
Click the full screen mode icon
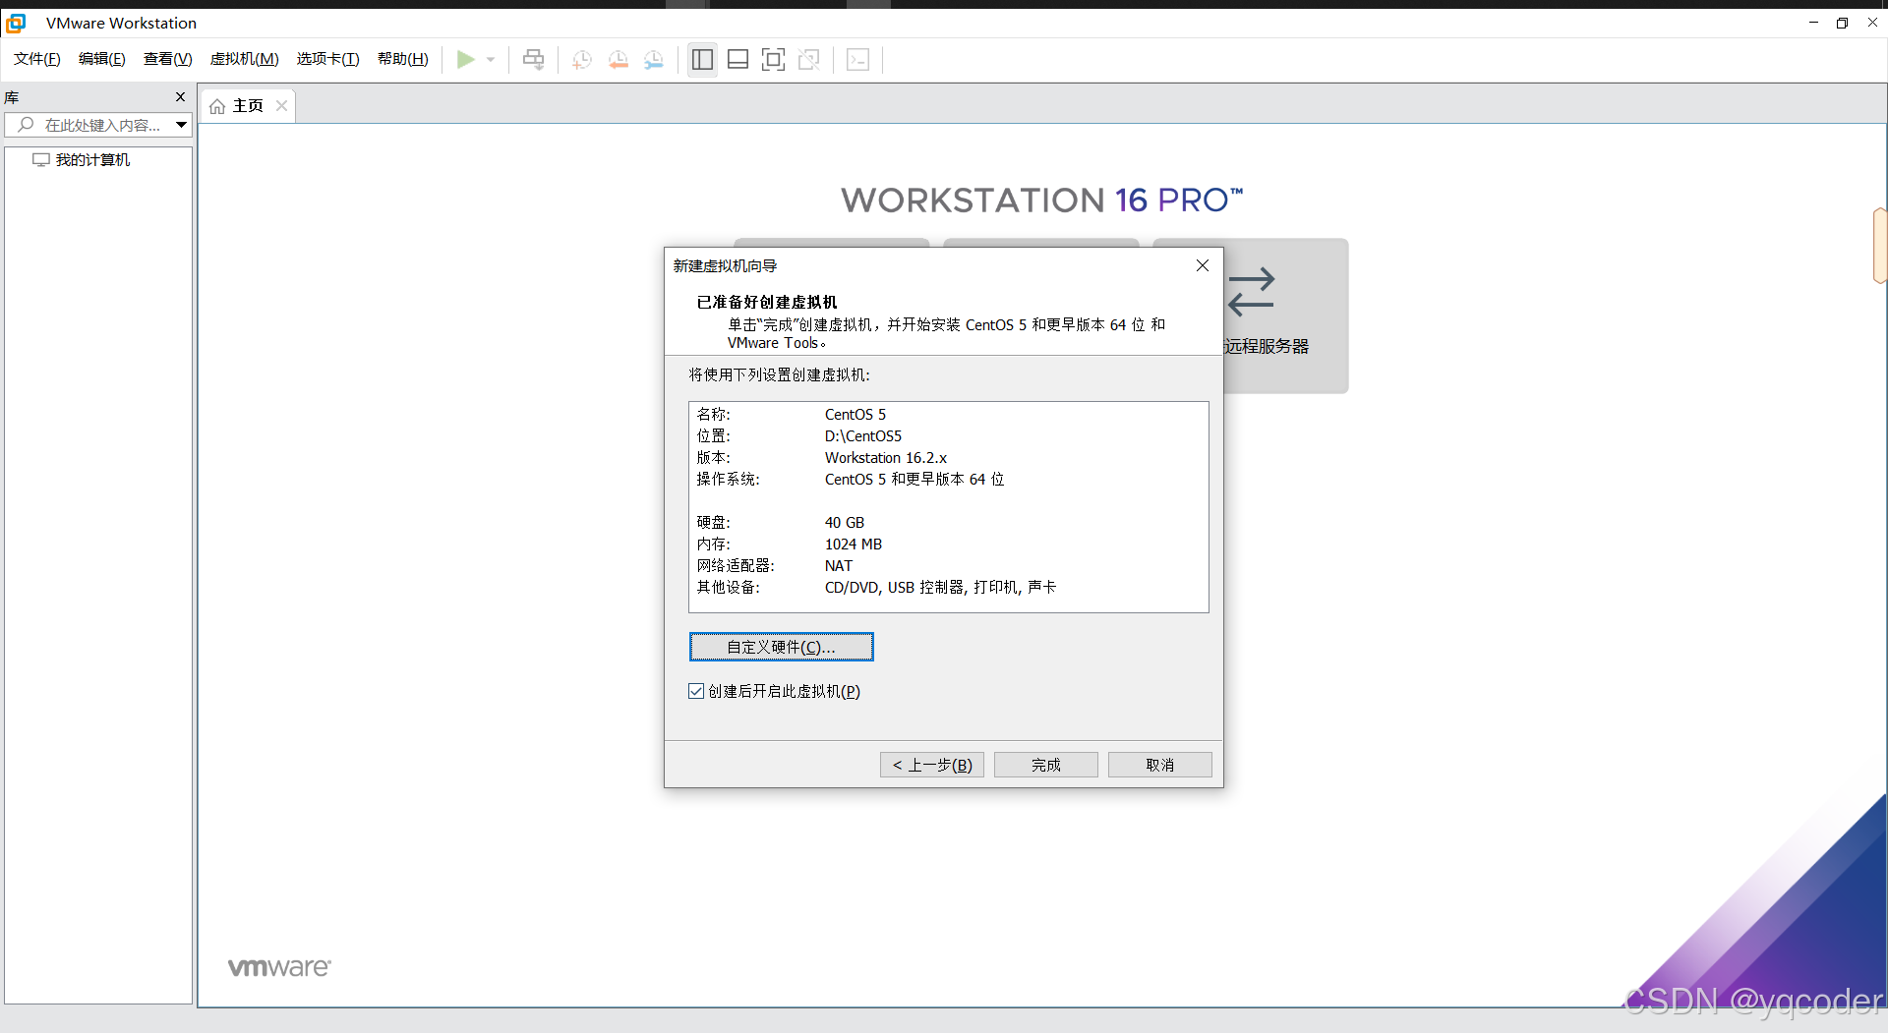click(x=774, y=60)
